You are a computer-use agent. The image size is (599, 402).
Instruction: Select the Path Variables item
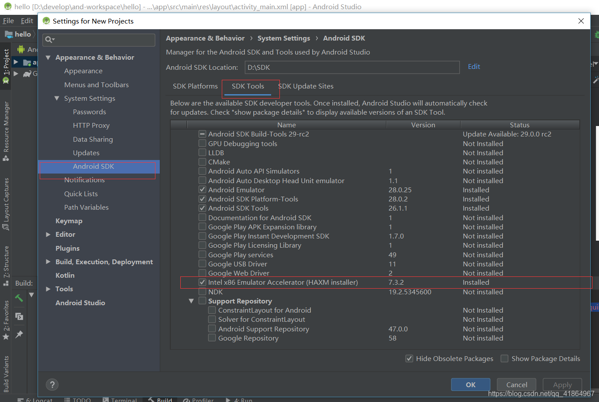click(x=86, y=208)
